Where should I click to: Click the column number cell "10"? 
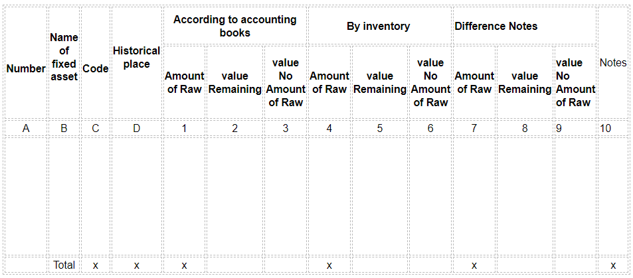pyautogui.click(x=613, y=128)
